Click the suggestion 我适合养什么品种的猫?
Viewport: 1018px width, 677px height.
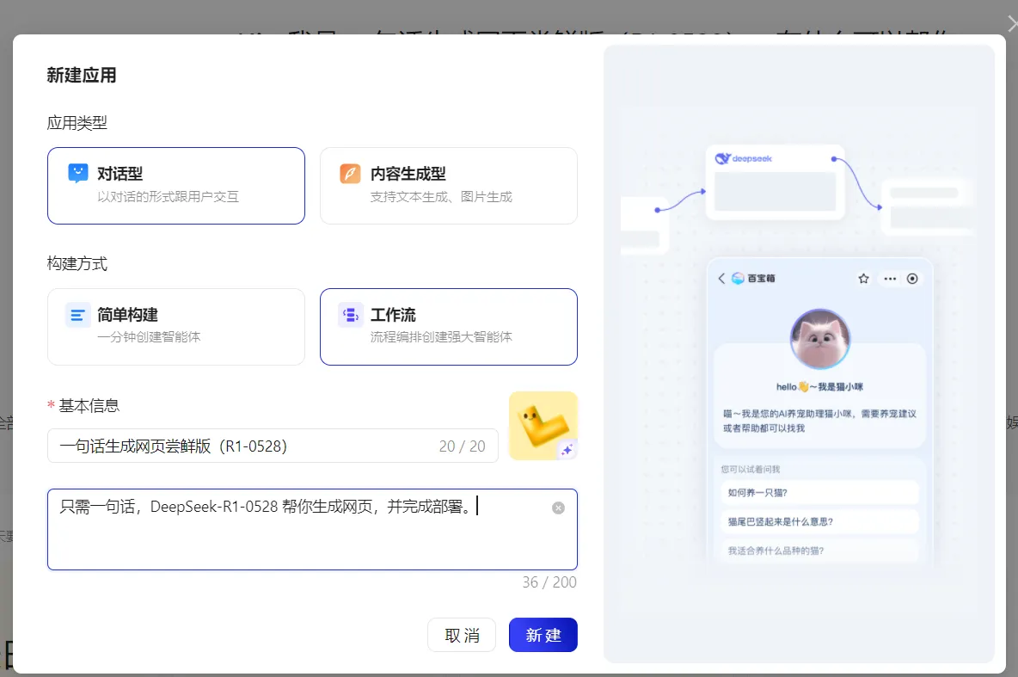click(820, 551)
